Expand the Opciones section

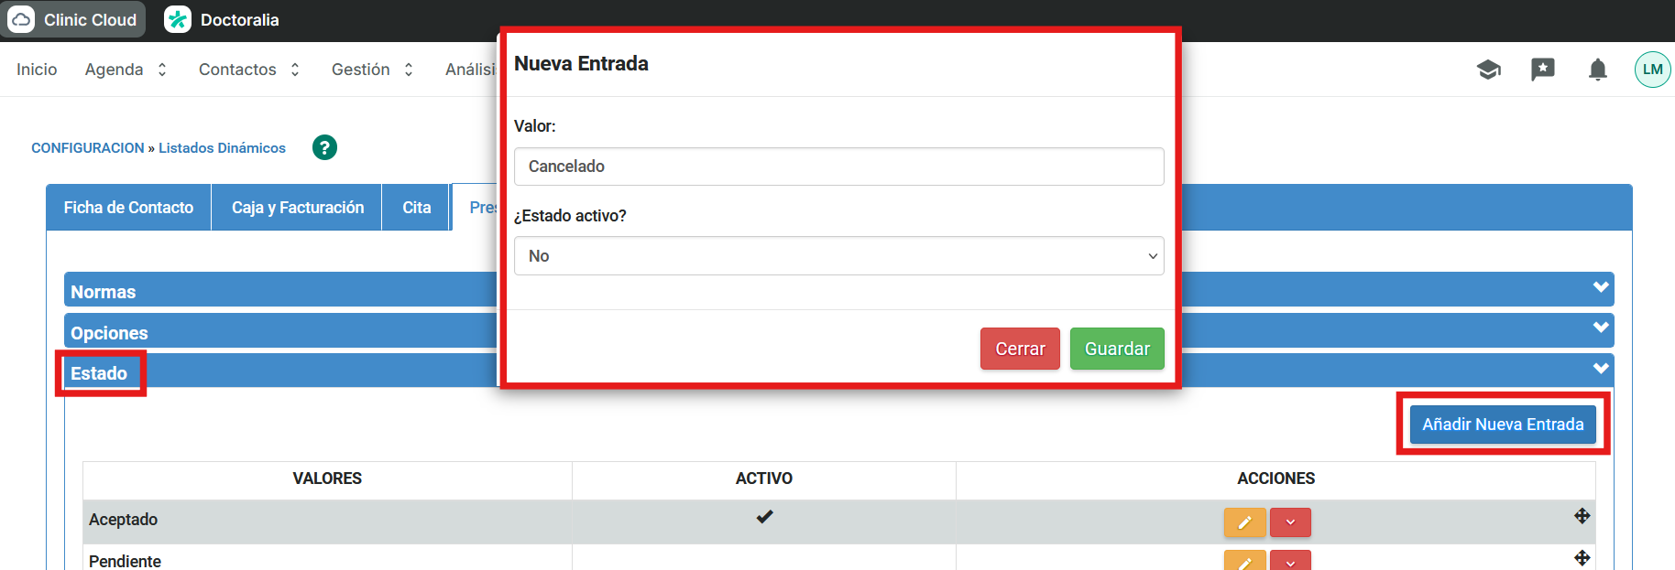point(1600,328)
